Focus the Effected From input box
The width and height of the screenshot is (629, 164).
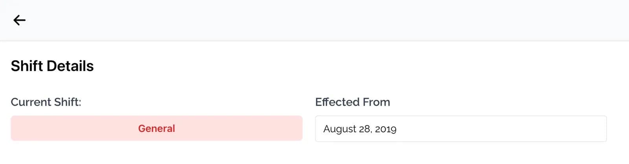point(460,129)
